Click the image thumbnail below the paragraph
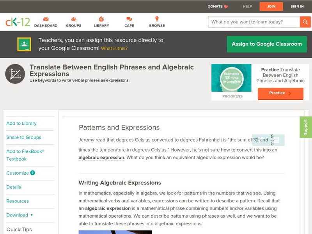Screen dimensions: 312x234 point(115,232)
